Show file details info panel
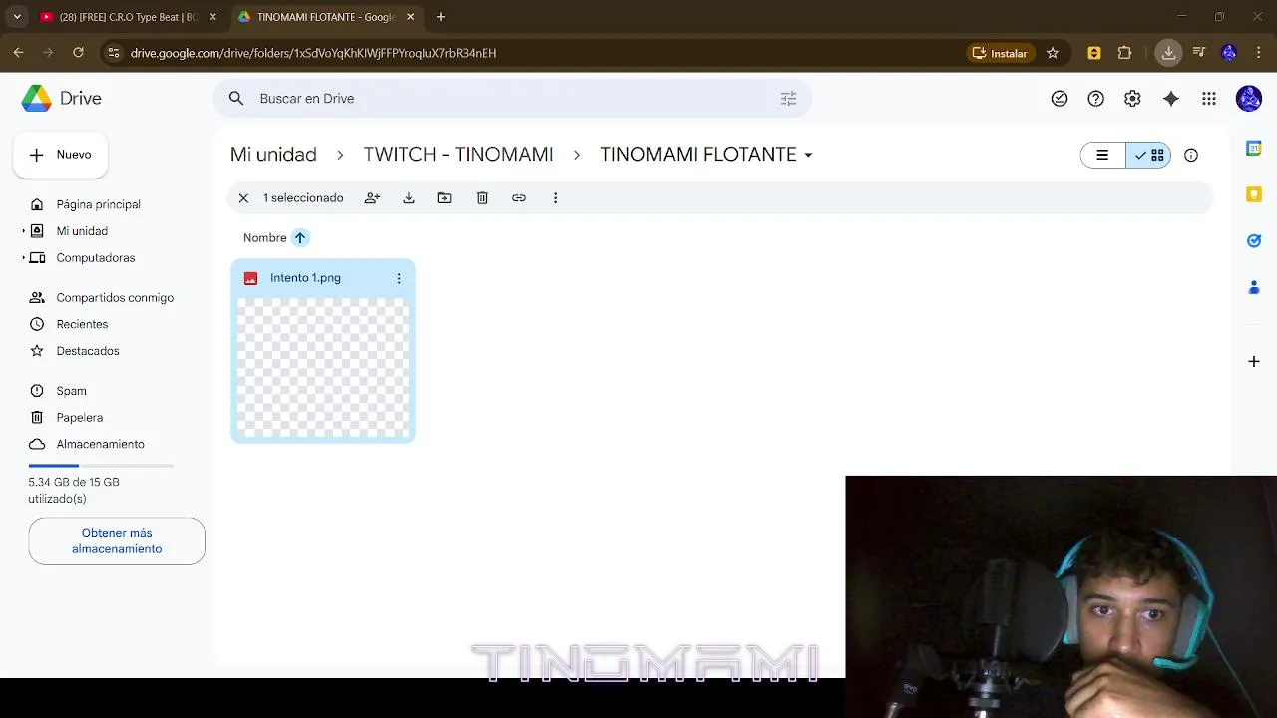The width and height of the screenshot is (1277, 718). pyautogui.click(x=1191, y=155)
